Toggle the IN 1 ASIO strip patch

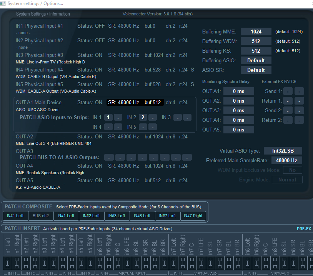tap(108, 116)
